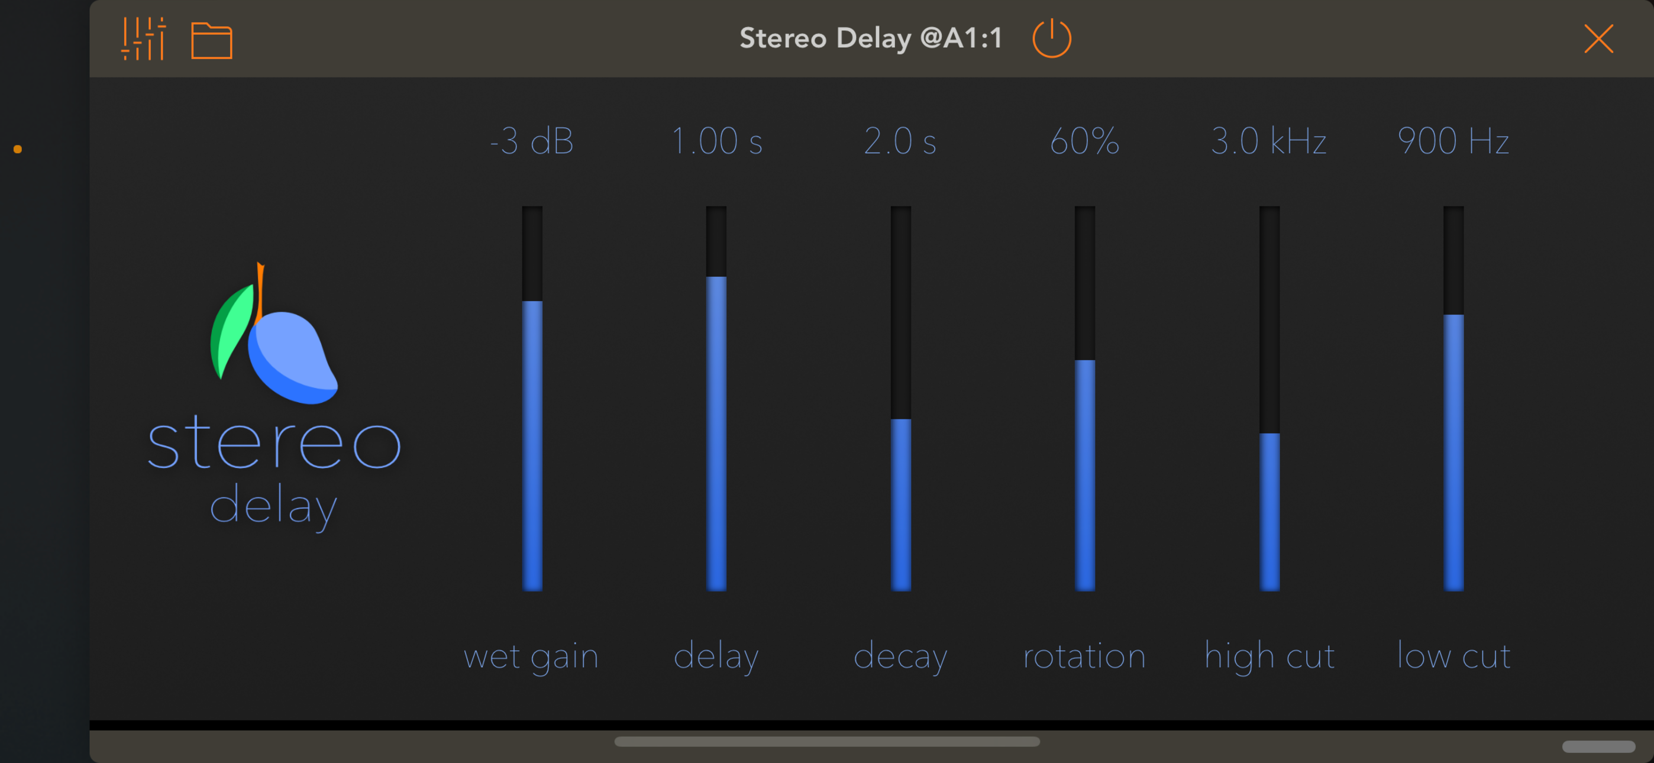1654x763 pixels.
Task: Select the Stereo Delay @A1:1 title
Action: tap(871, 38)
